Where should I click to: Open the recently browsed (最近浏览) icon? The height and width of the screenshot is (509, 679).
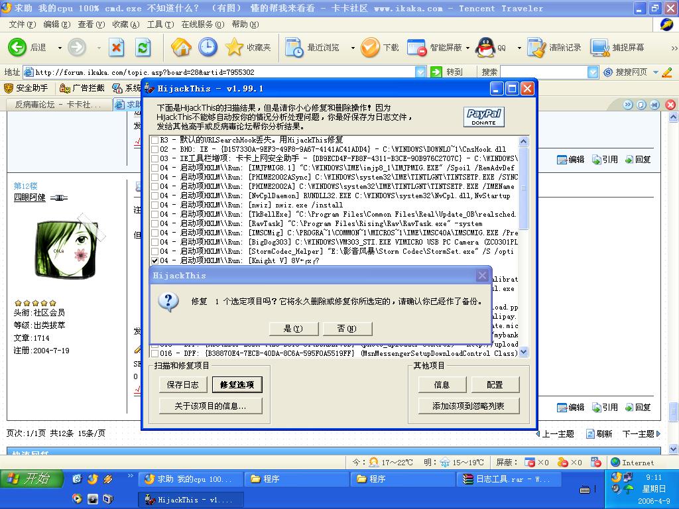[294, 47]
